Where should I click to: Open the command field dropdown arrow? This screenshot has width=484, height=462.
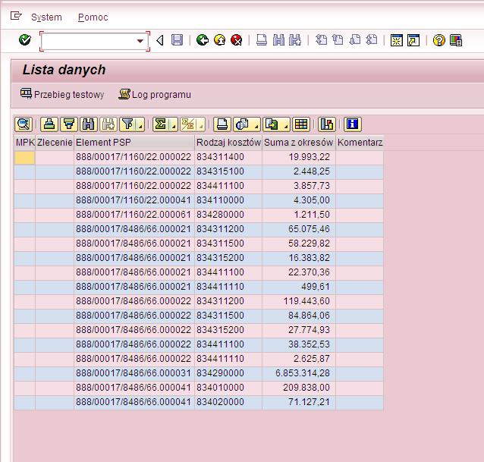[140, 41]
